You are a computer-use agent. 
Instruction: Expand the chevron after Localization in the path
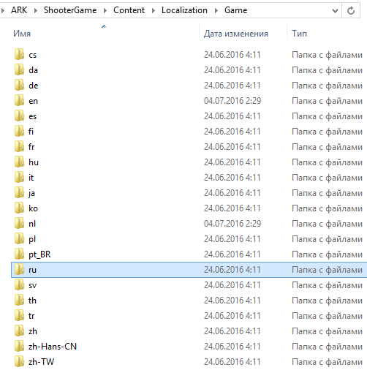pyautogui.click(x=216, y=10)
